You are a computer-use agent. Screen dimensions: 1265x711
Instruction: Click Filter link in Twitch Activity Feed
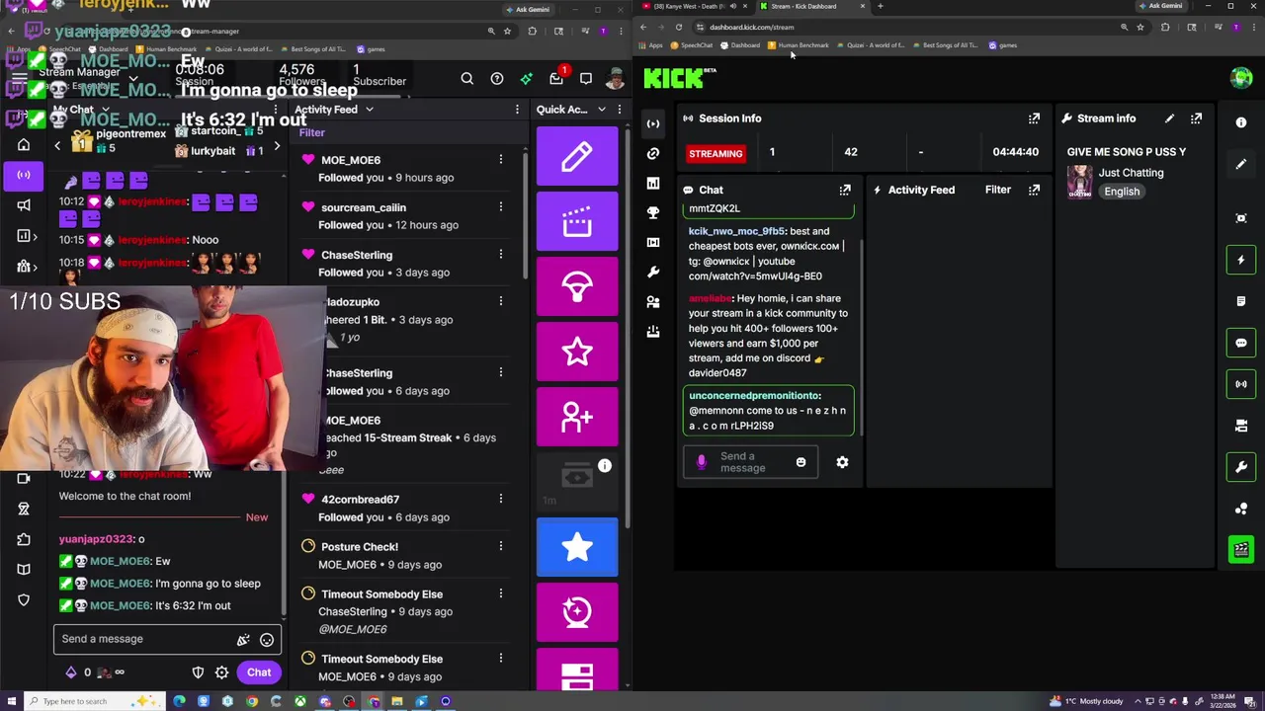click(311, 132)
